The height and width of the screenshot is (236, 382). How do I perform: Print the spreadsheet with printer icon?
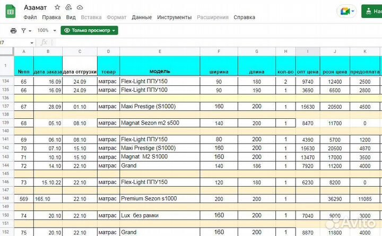click(x=13, y=30)
